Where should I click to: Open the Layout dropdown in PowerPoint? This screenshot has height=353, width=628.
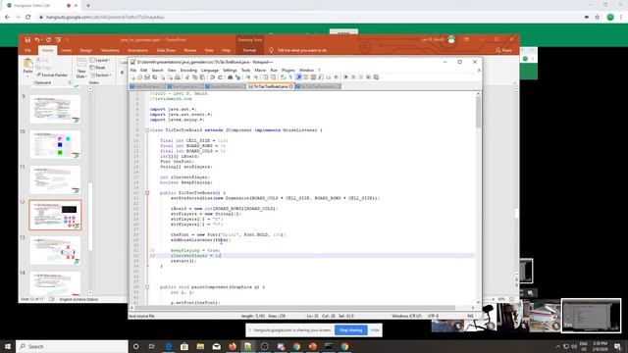(100, 60)
